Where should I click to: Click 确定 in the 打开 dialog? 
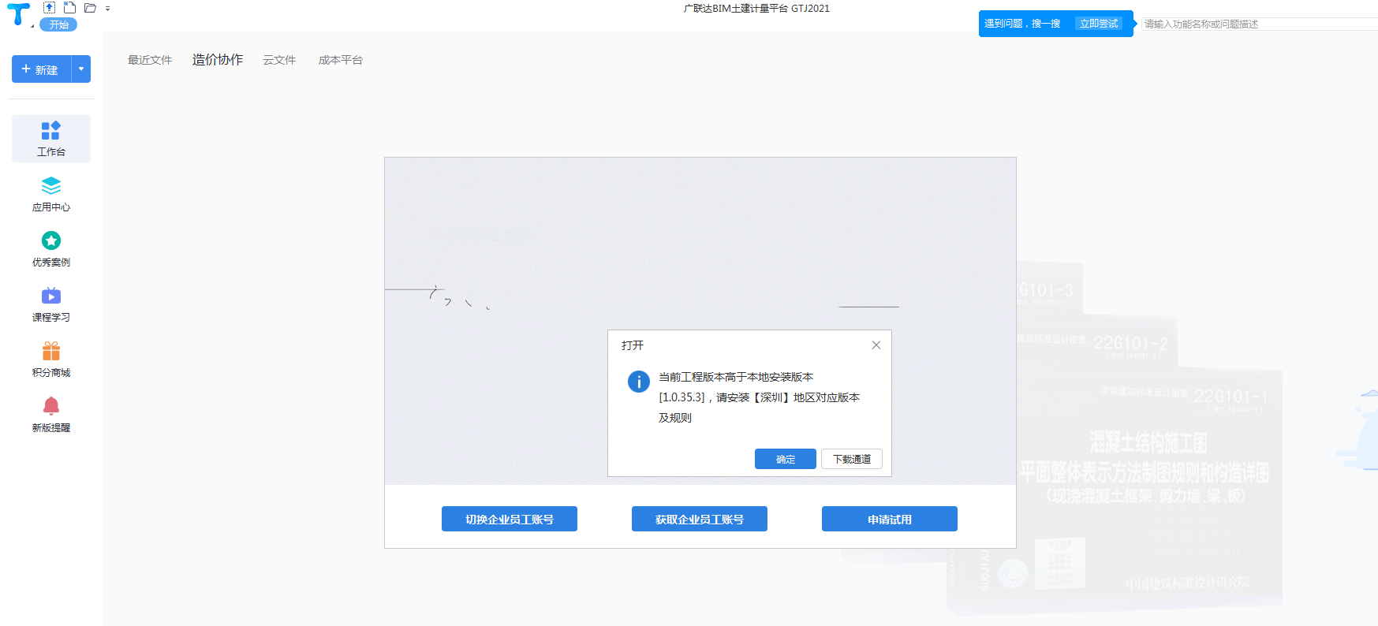pos(786,459)
